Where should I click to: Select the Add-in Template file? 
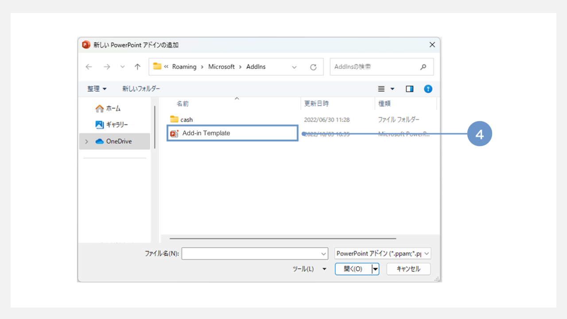(232, 133)
